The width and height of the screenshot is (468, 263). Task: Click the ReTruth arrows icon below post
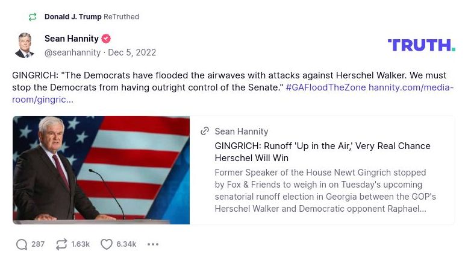pos(61,244)
